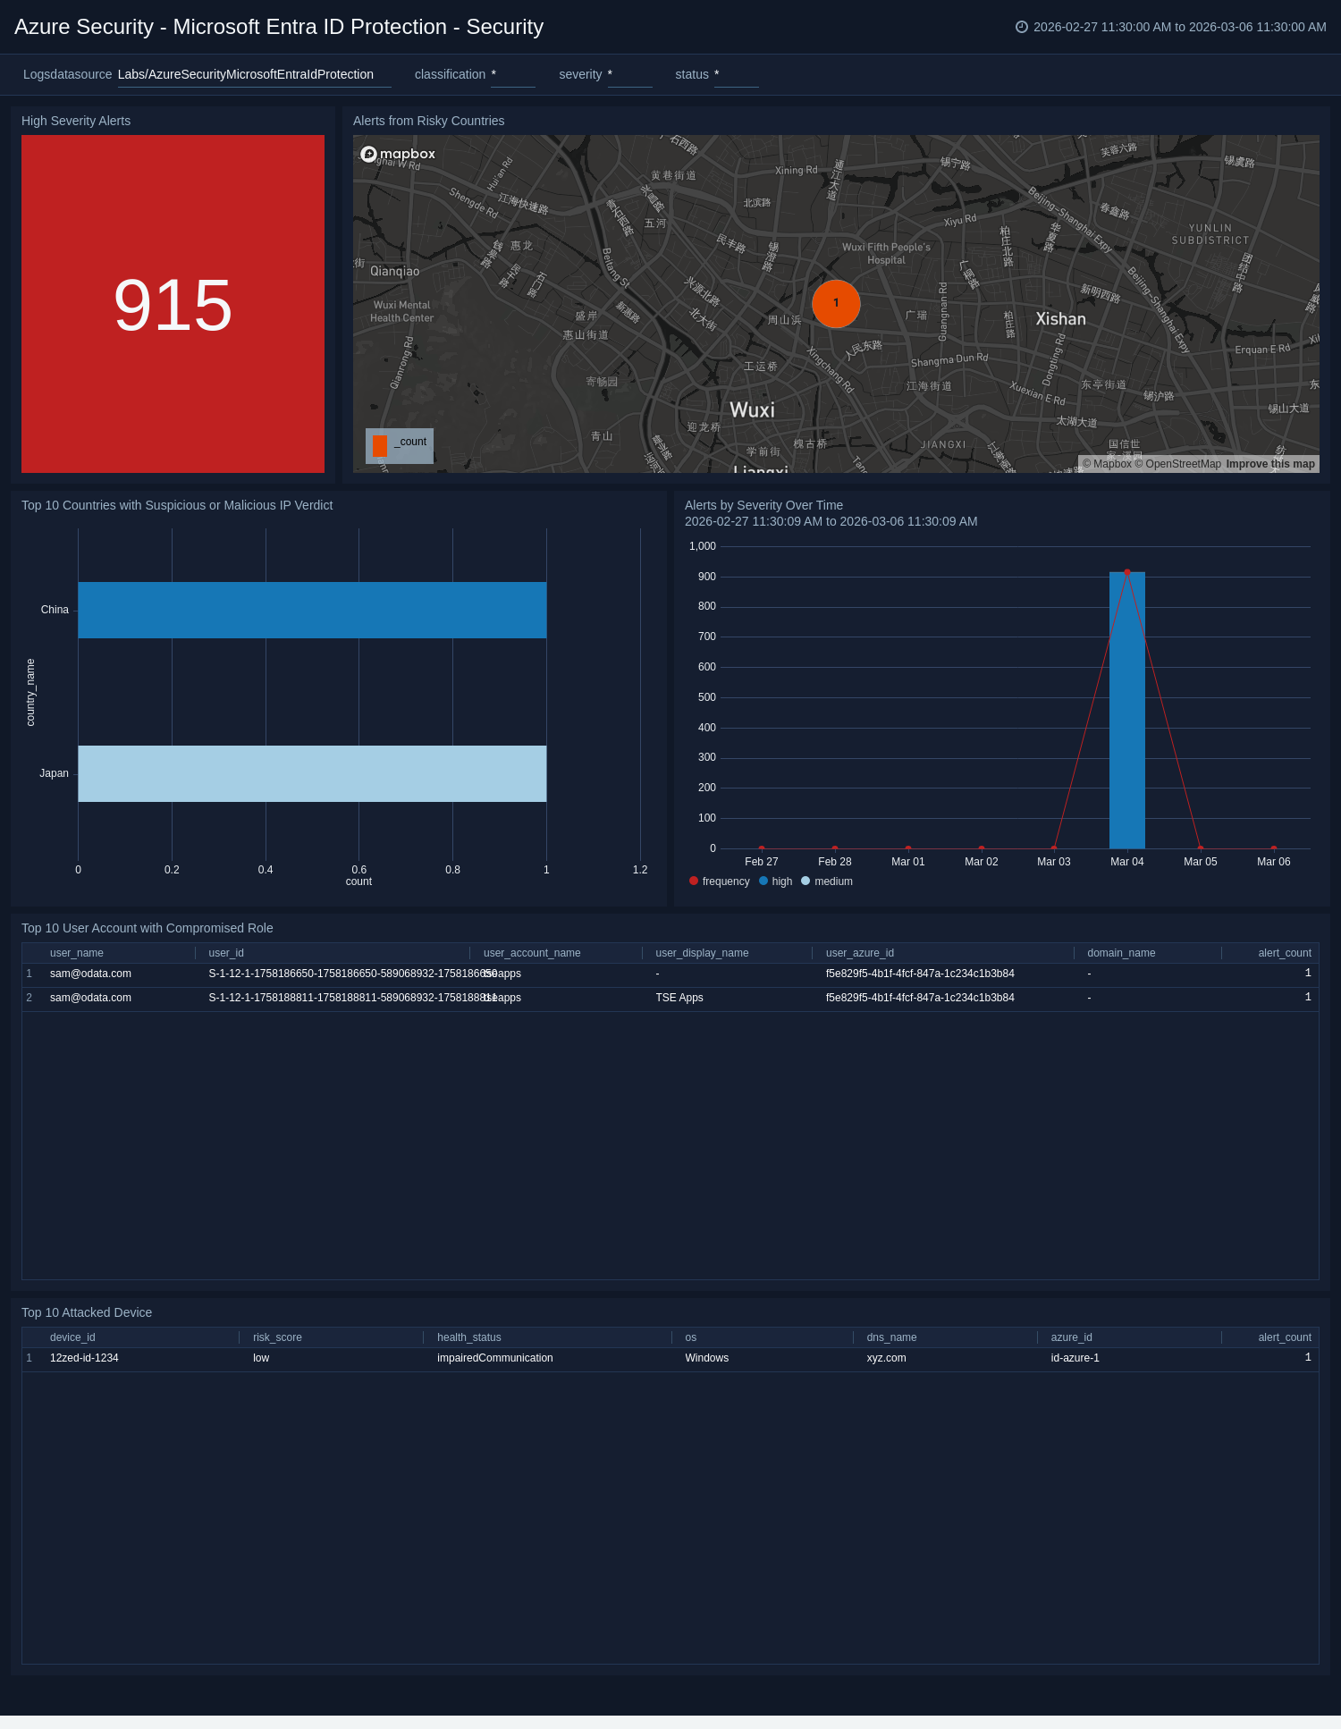Click the orange cluster marker on map
Screen dimensions: 1341x1729
point(836,303)
